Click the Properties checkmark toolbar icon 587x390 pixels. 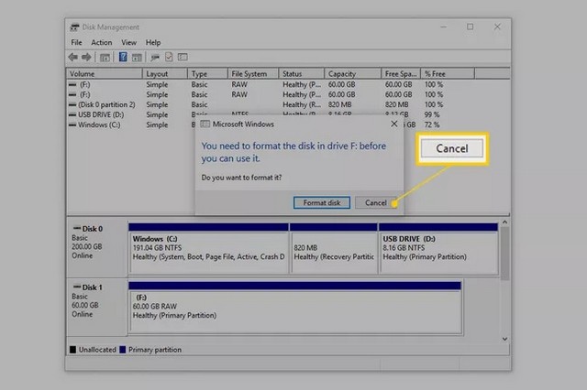pos(169,57)
